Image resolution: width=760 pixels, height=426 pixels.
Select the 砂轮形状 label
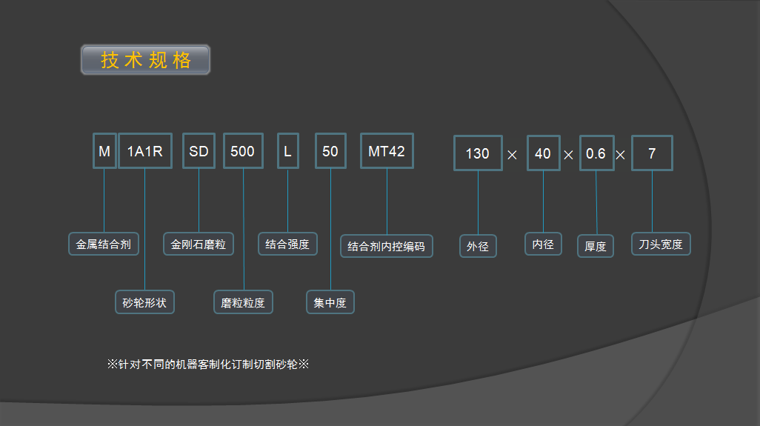tap(144, 302)
